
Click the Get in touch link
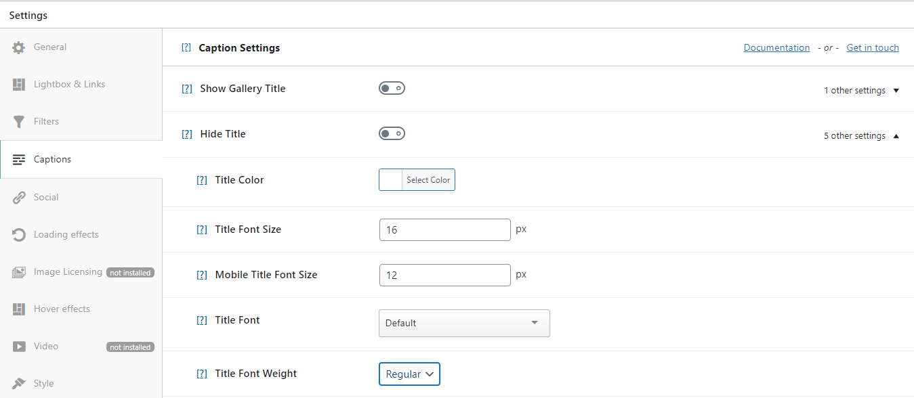click(873, 48)
